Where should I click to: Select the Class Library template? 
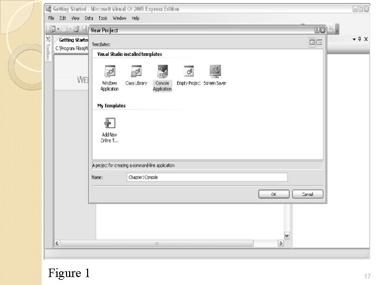click(136, 75)
